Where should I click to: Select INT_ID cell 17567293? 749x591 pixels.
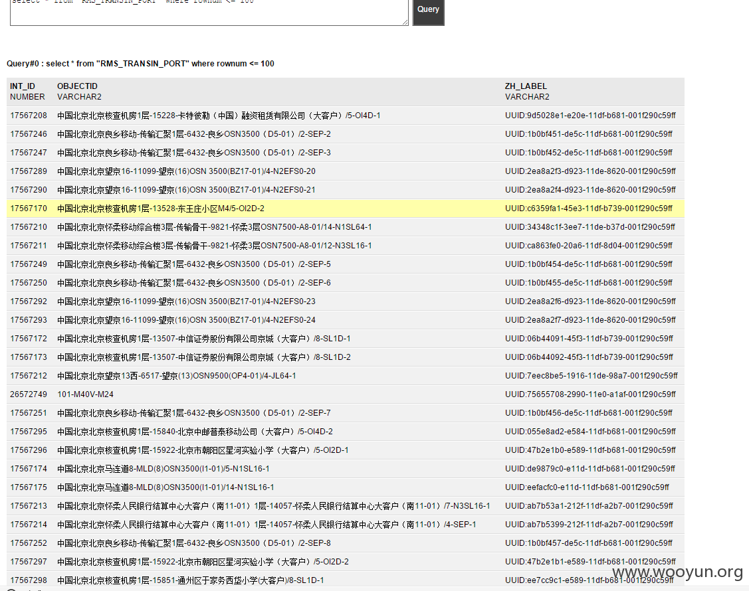(29, 320)
